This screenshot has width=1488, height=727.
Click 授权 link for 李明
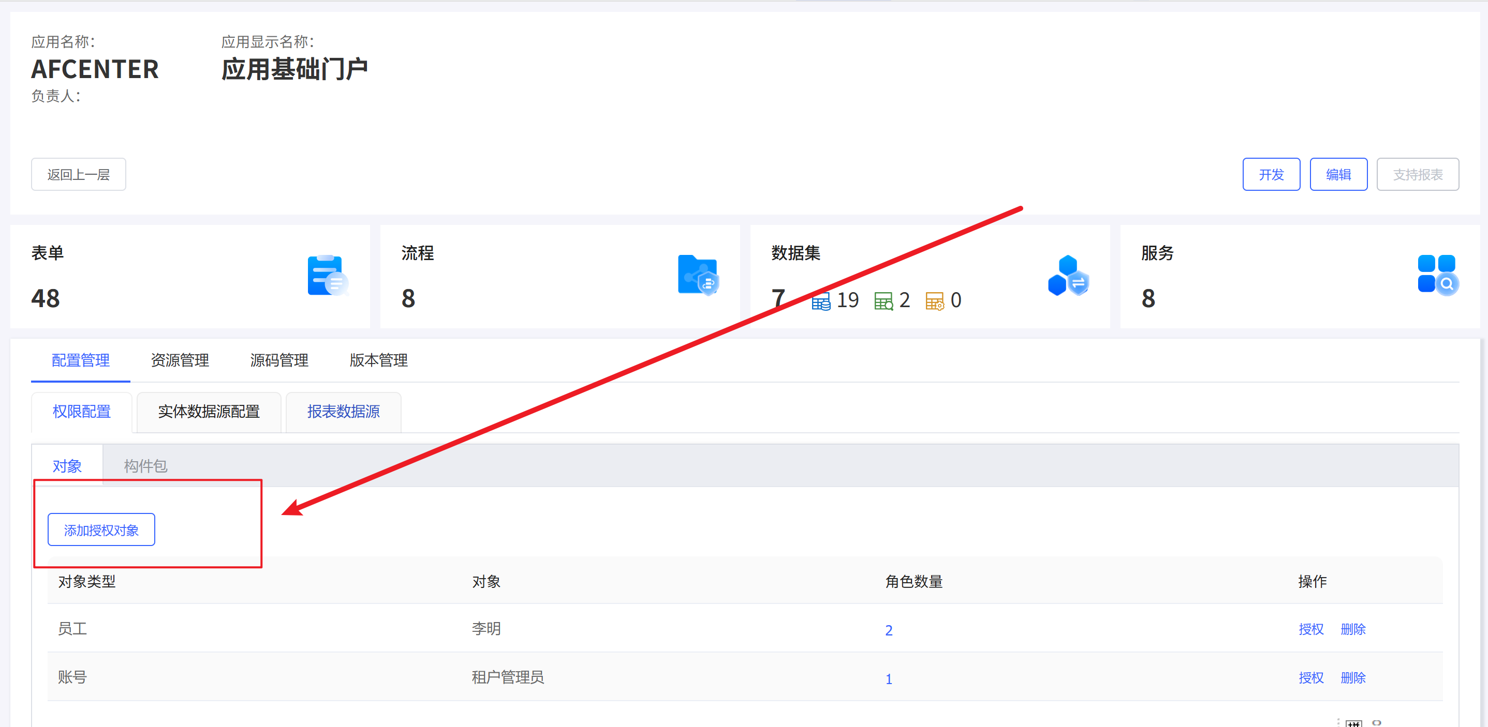click(1310, 629)
